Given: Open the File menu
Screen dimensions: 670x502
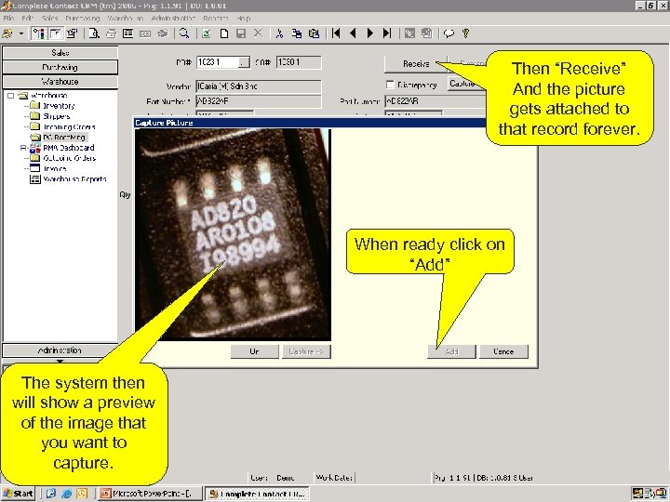Looking at the screenshot, I should [x=8, y=19].
